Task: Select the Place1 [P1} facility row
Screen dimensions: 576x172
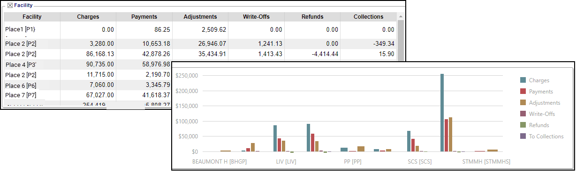Action: tap(200, 29)
